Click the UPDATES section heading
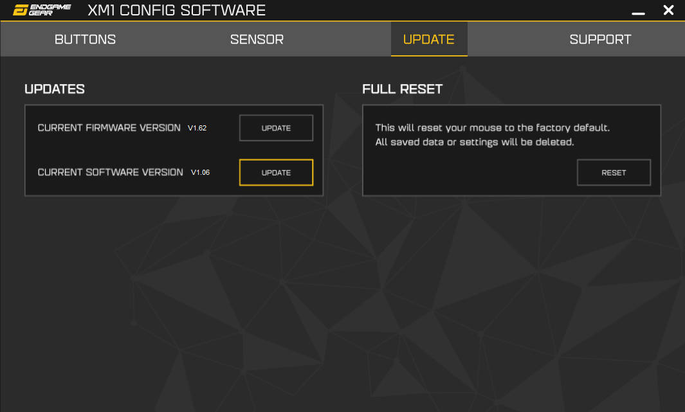The height and width of the screenshot is (412, 685). click(55, 89)
